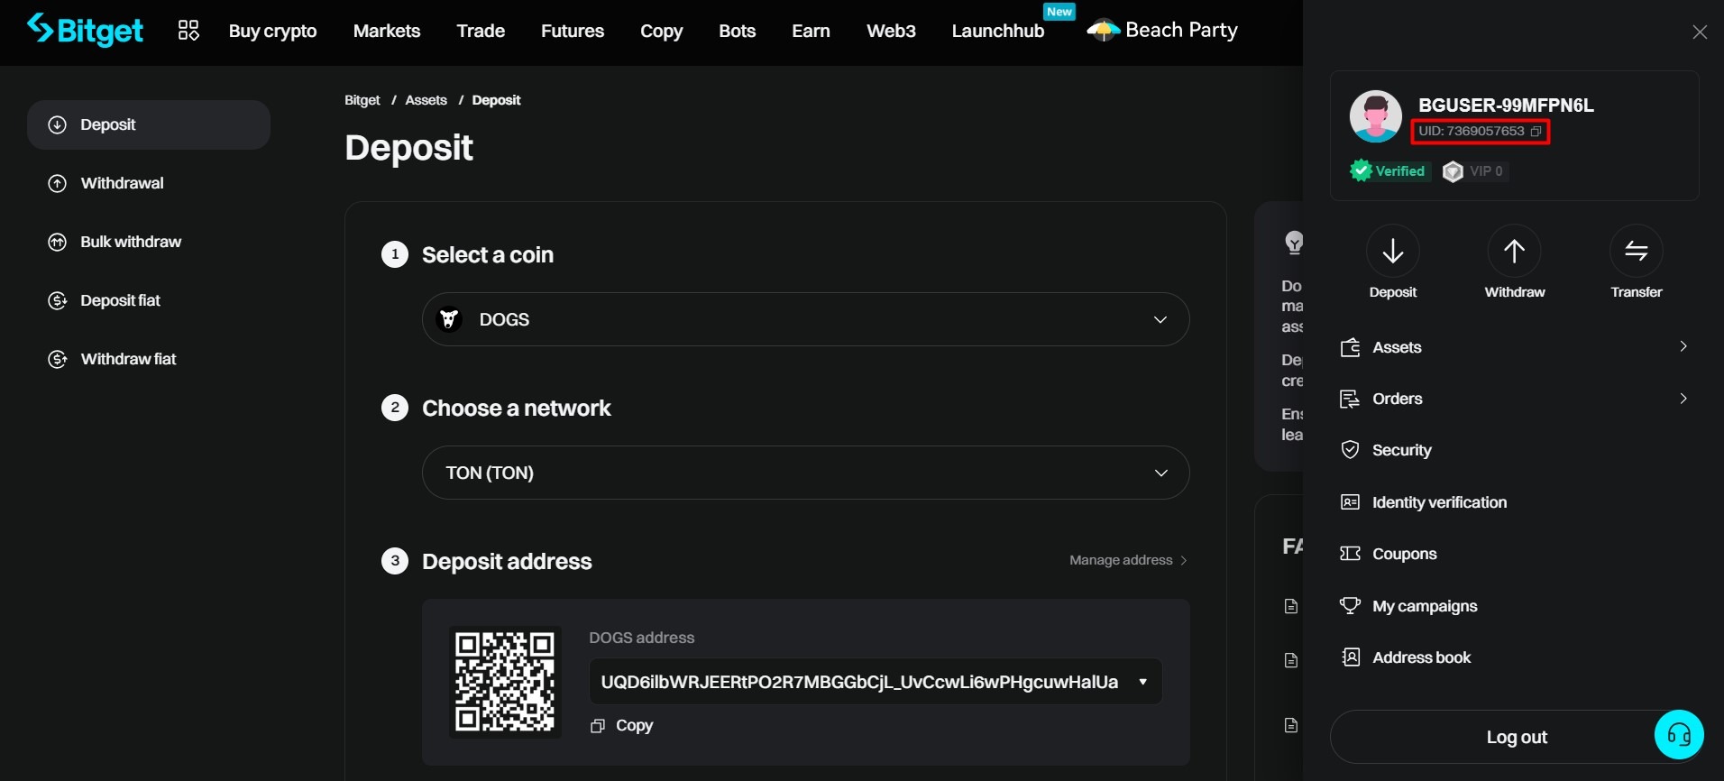
Task: Open the Launchhub menu
Action: pos(998,31)
